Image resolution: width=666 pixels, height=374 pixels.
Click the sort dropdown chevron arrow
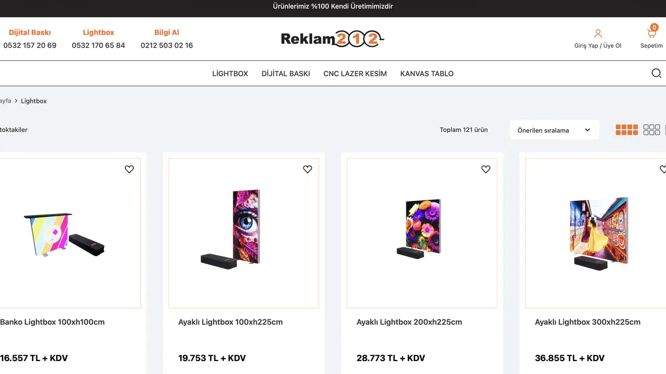point(587,130)
